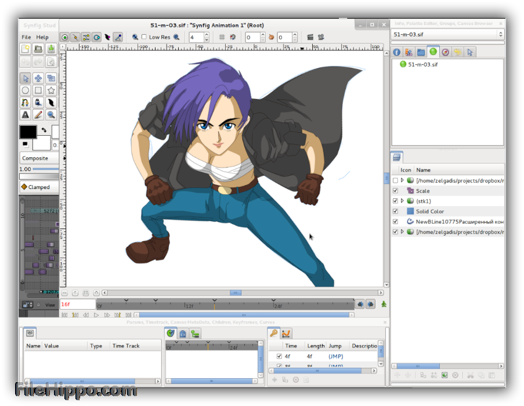
Task: Click the grid display icon
Action: click(222, 37)
